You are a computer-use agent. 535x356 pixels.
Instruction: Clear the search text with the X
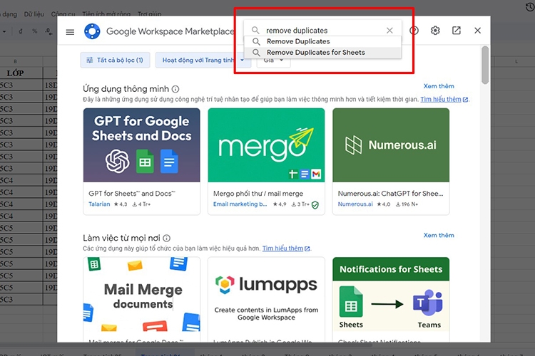tap(389, 31)
